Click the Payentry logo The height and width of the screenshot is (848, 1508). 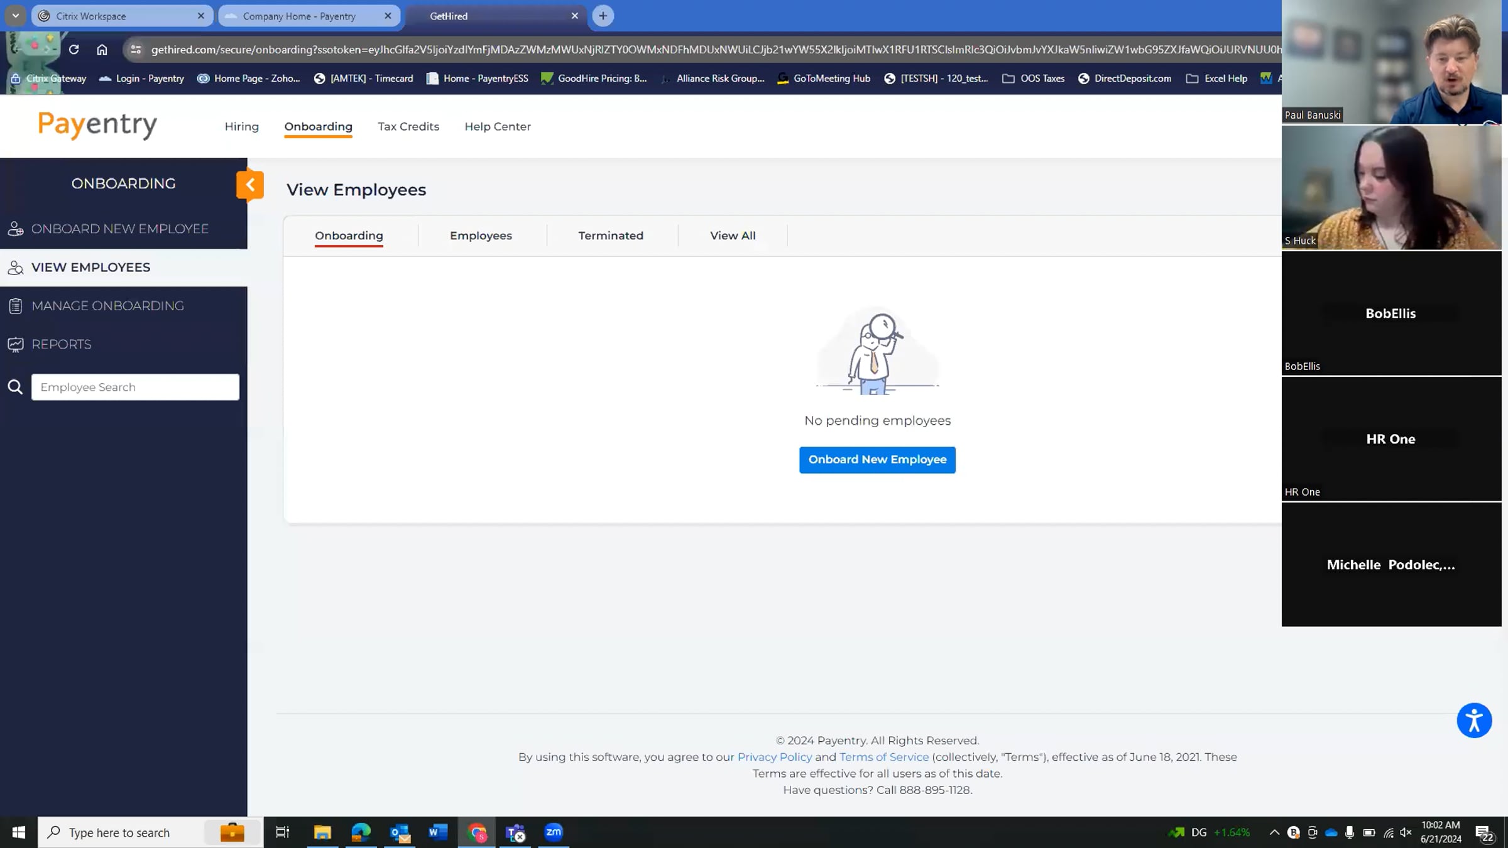(97, 125)
